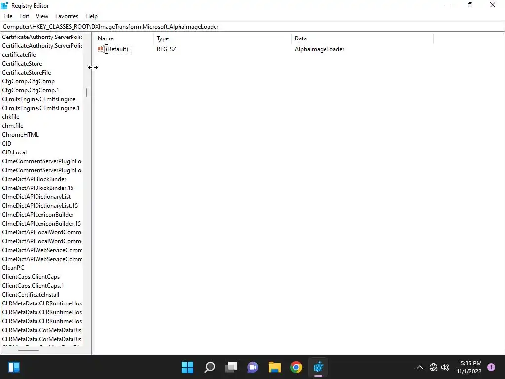Open Task View from the taskbar
Image resolution: width=505 pixels, height=379 pixels.
click(231, 367)
